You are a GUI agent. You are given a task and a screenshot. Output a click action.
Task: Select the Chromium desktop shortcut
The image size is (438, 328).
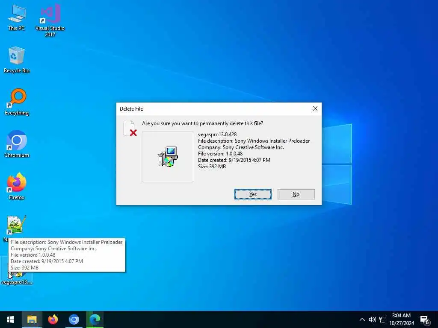coord(17,144)
